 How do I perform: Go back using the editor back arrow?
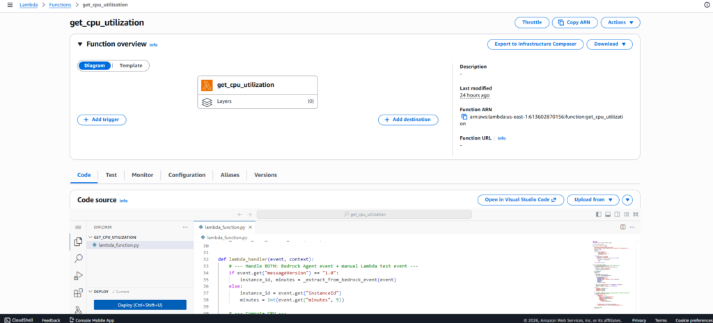point(240,215)
